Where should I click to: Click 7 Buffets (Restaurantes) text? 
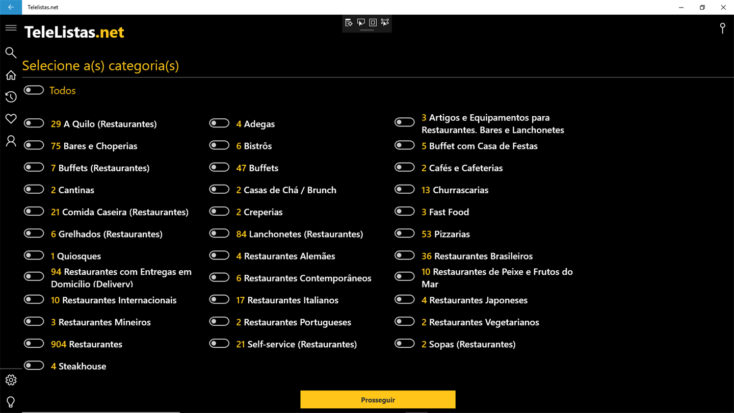coord(100,168)
